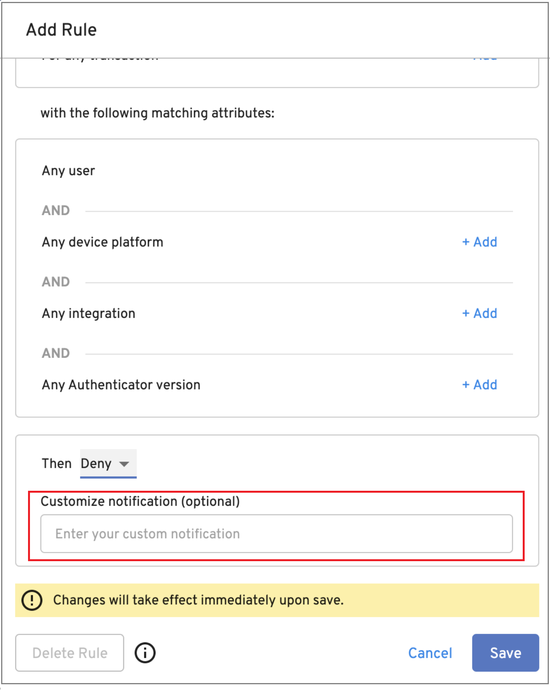
Task: Focus the custom notification text field
Action: (x=277, y=534)
